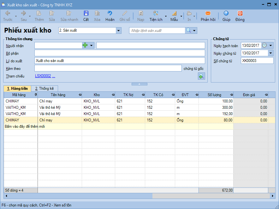The height and width of the screenshot is (209, 279).
Task: Click the Cất save icon
Action: click(86, 16)
